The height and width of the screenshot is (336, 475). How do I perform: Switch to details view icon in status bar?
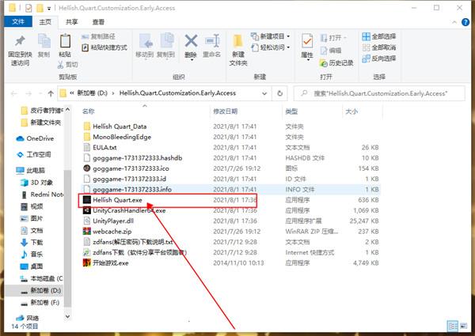coord(453,327)
